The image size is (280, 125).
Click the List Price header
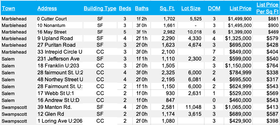[x=241, y=9]
